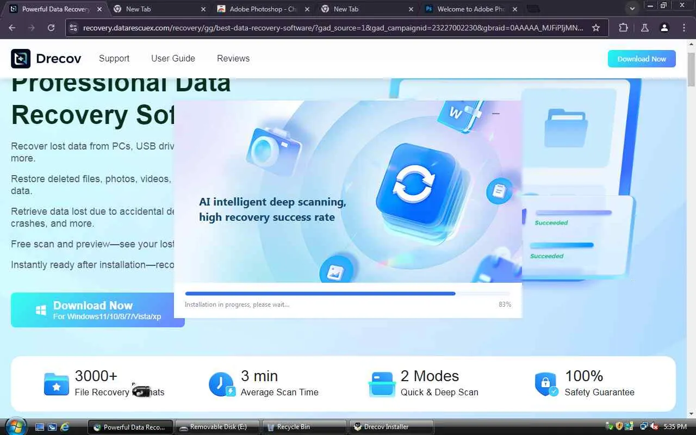Click the "Safety Guarantee" label
This screenshot has width=696, height=435.
click(x=600, y=392)
